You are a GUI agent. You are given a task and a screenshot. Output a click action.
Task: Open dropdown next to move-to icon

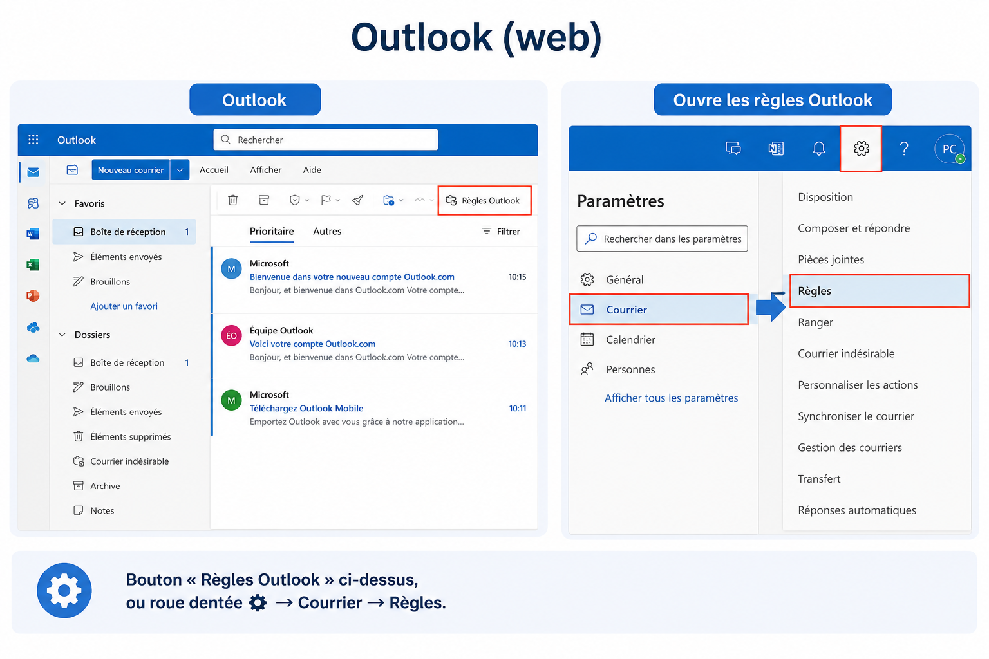[x=401, y=200]
